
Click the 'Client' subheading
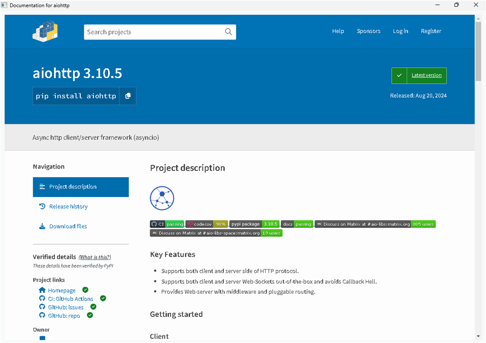point(159,336)
